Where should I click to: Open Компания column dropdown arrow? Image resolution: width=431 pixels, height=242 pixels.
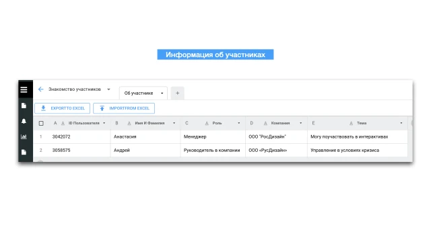pos(301,123)
